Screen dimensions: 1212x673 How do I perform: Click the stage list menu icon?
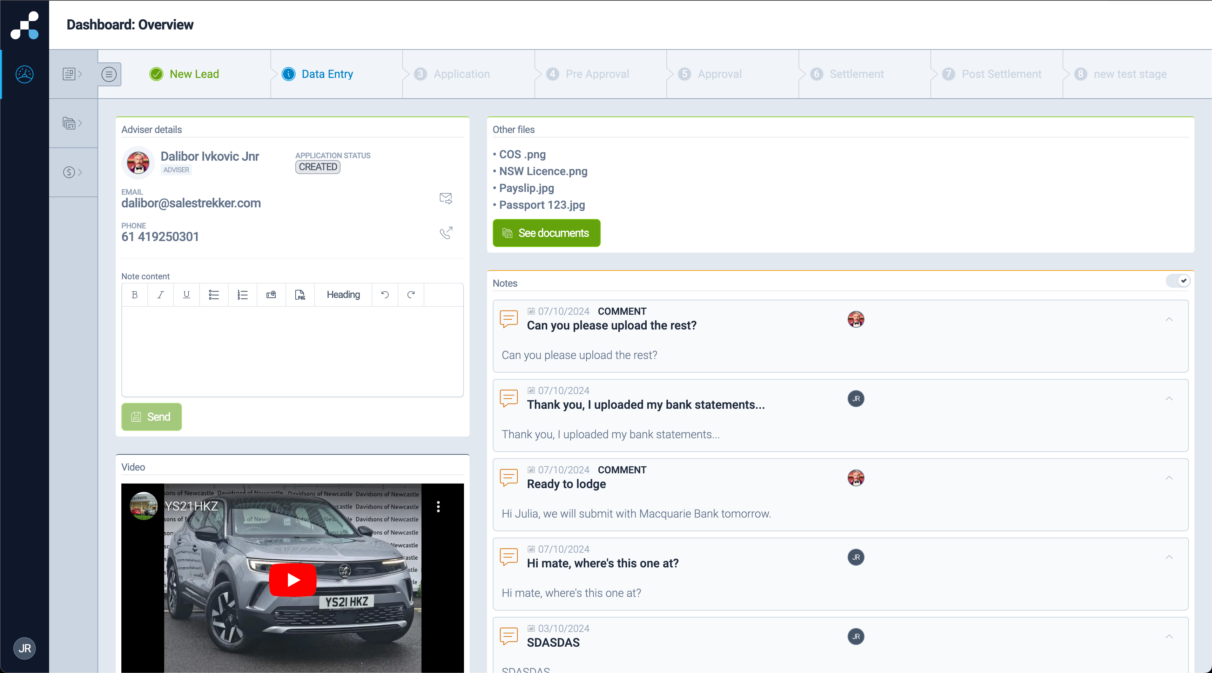tap(109, 74)
